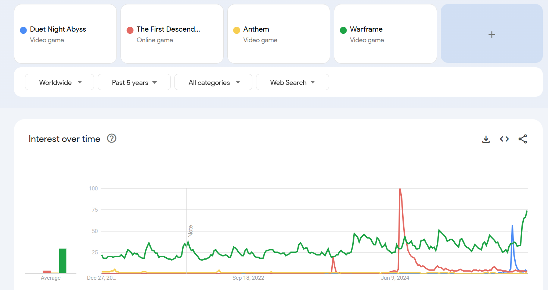Click the 75 y-axis value

(94, 210)
